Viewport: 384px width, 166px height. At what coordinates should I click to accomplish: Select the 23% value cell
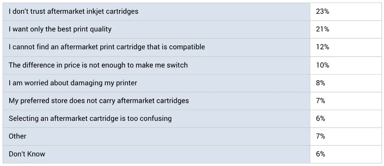click(x=323, y=11)
